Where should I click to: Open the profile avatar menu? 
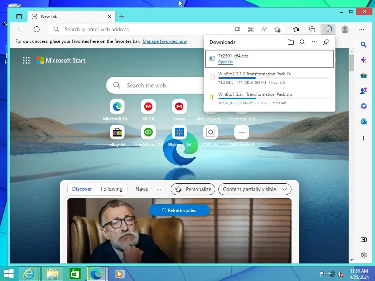pos(345,29)
